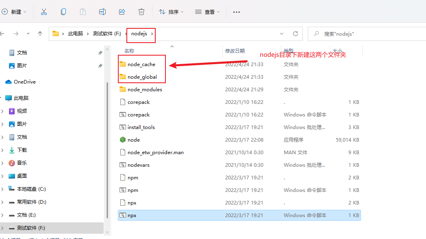Expand the 音乐 tree node

point(2,163)
